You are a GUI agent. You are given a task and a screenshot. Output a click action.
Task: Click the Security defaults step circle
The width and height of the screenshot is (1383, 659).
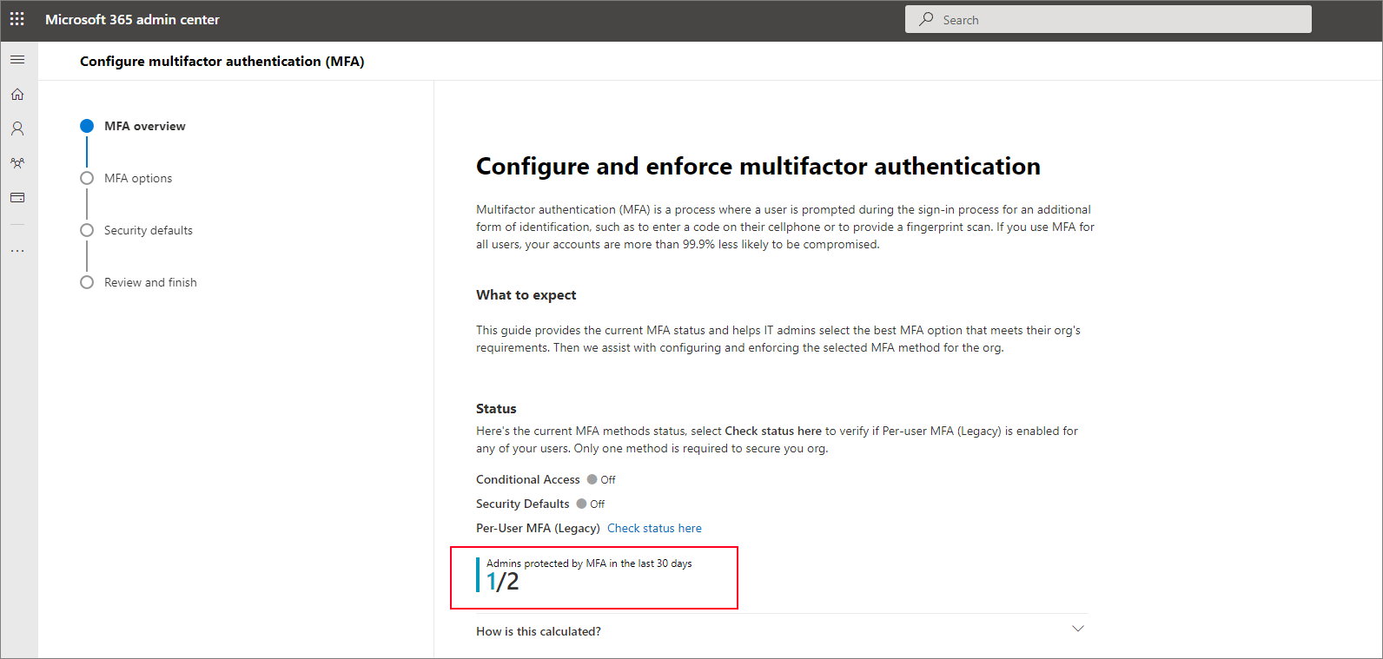point(87,230)
